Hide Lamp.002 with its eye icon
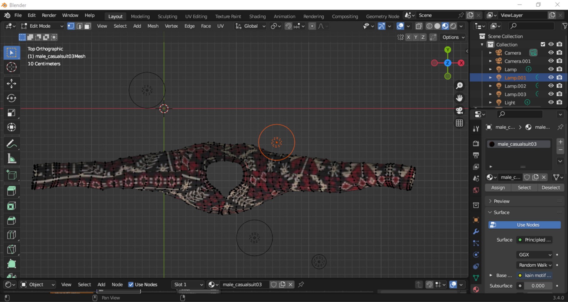 pos(551,86)
